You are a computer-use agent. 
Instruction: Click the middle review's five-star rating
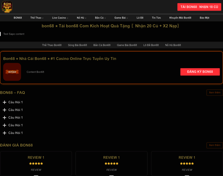tap(112, 163)
